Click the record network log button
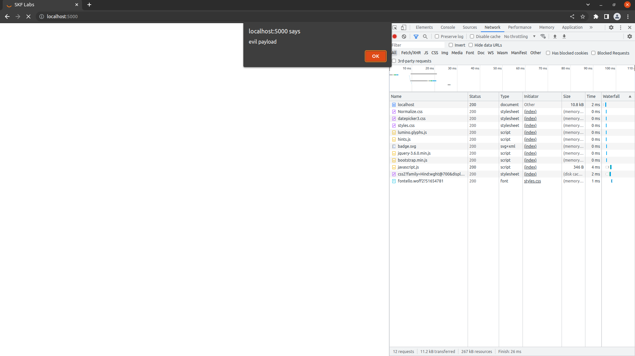The height and width of the screenshot is (356, 635). point(395,36)
